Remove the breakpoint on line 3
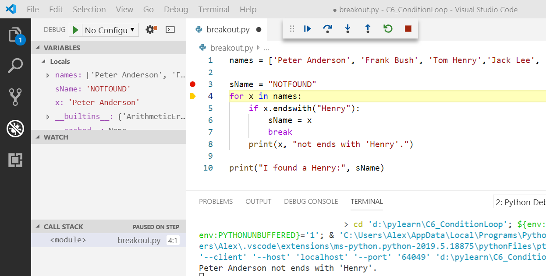 (x=192, y=84)
